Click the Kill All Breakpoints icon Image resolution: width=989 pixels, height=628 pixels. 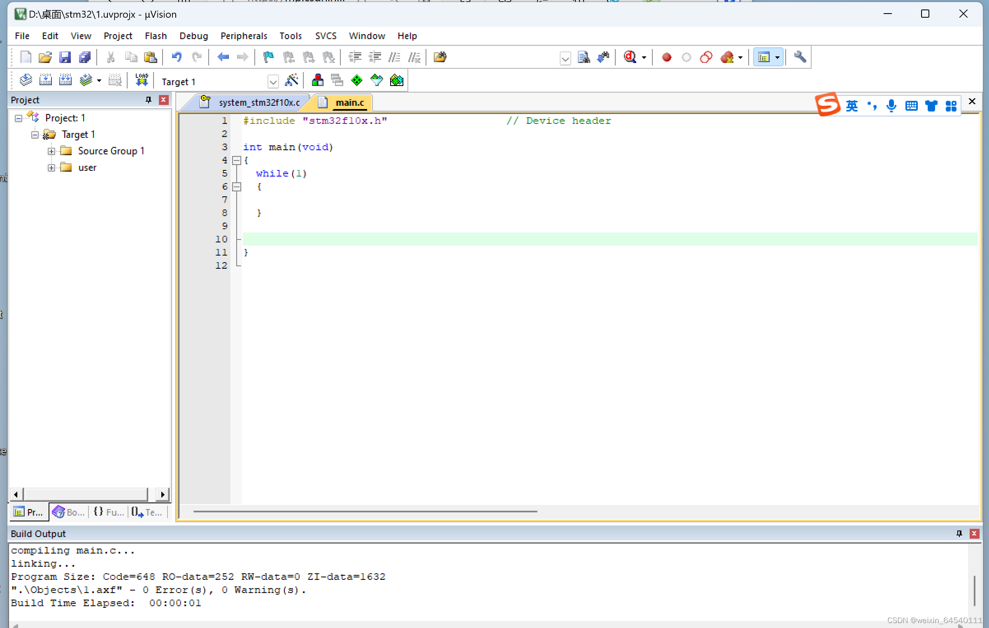pyautogui.click(x=728, y=57)
